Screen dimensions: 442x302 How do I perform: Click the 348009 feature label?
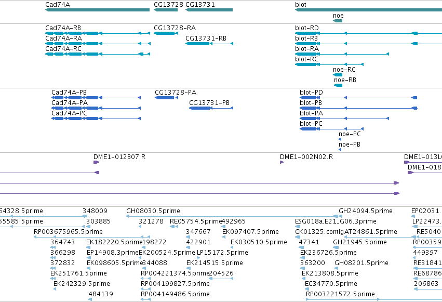pos(95,211)
